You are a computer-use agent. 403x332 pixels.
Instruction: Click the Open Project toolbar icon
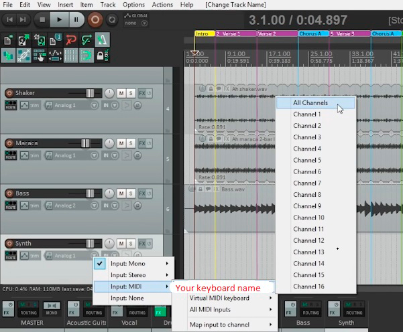[24, 40]
